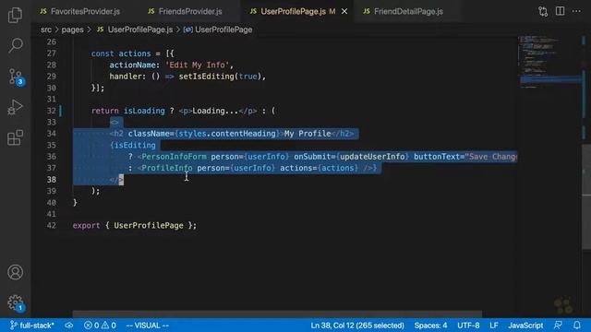Click the full-stack* git branch indicator
This screenshot has height=332, width=591.
click(x=31, y=326)
